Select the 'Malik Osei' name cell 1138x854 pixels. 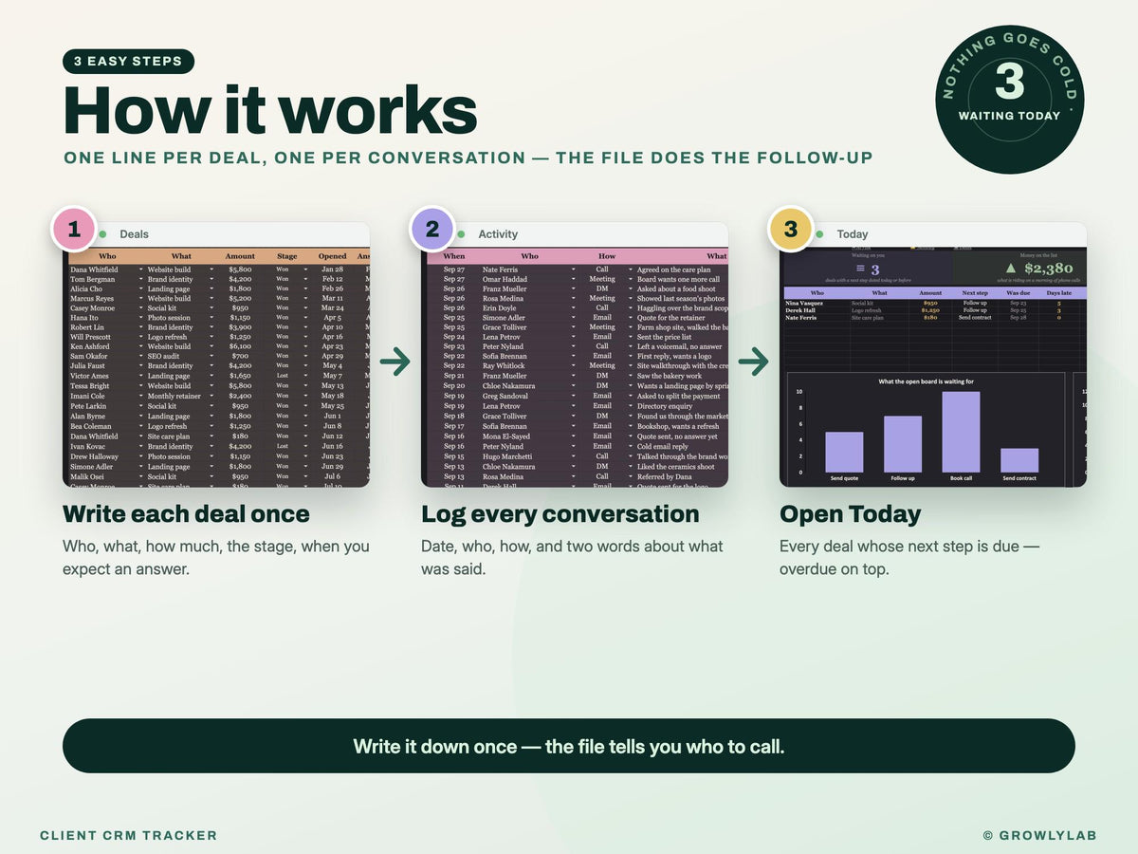point(87,476)
